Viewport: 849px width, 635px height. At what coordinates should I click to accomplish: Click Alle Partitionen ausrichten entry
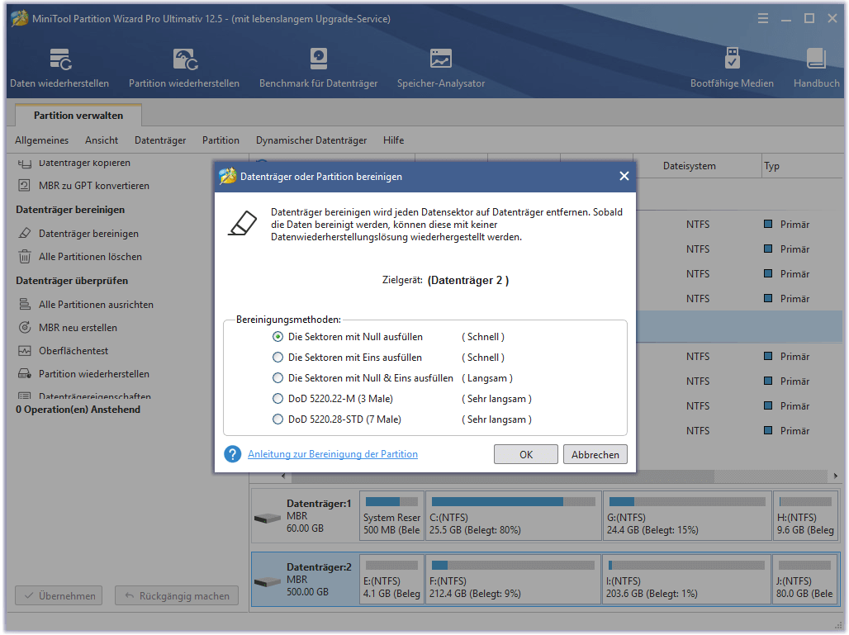[x=96, y=304]
